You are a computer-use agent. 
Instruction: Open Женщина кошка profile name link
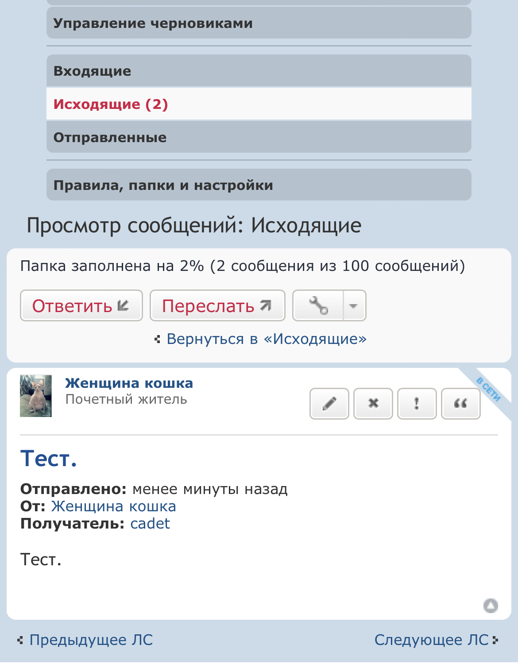coord(129,383)
